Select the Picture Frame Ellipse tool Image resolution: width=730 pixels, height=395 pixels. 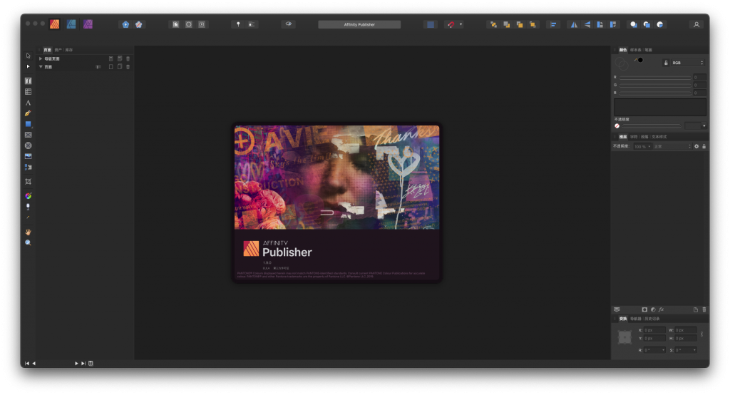28,145
